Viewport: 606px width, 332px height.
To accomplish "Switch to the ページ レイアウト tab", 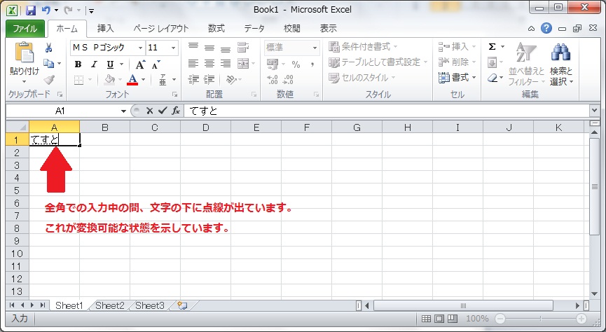I will 160,29.
